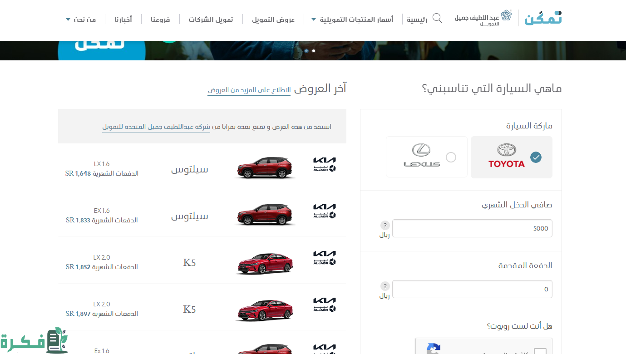Click the ماهي السيارة التي تناسبني؟ heading
626x354 pixels.
click(492, 88)
